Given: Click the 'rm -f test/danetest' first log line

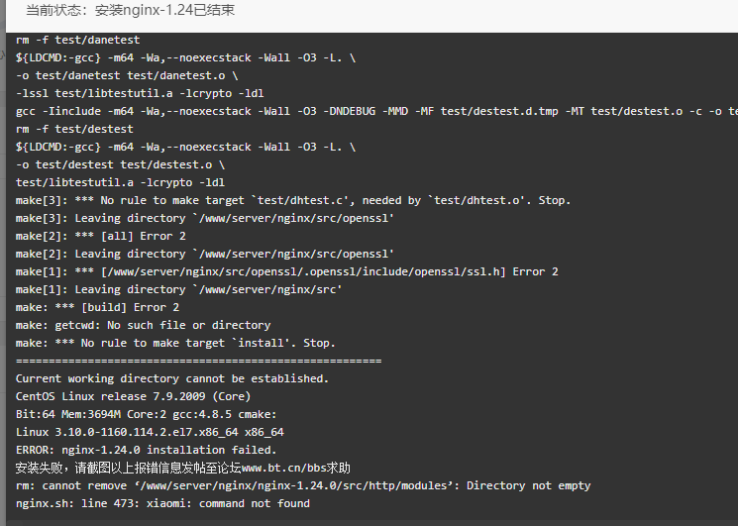Looking at the screenshot, I should 77,40.
